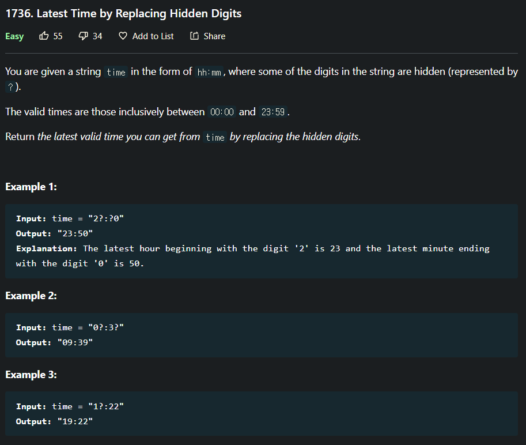Click the Easy difficulty label
Screen dimensions: 526x445
pos(14,36)
